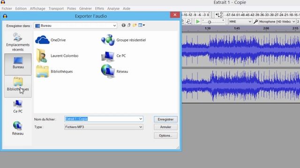Image resolution: width=300 pixels, height=168 pixels.
Task: Create a new folder
Action: [x=135, y=25]
